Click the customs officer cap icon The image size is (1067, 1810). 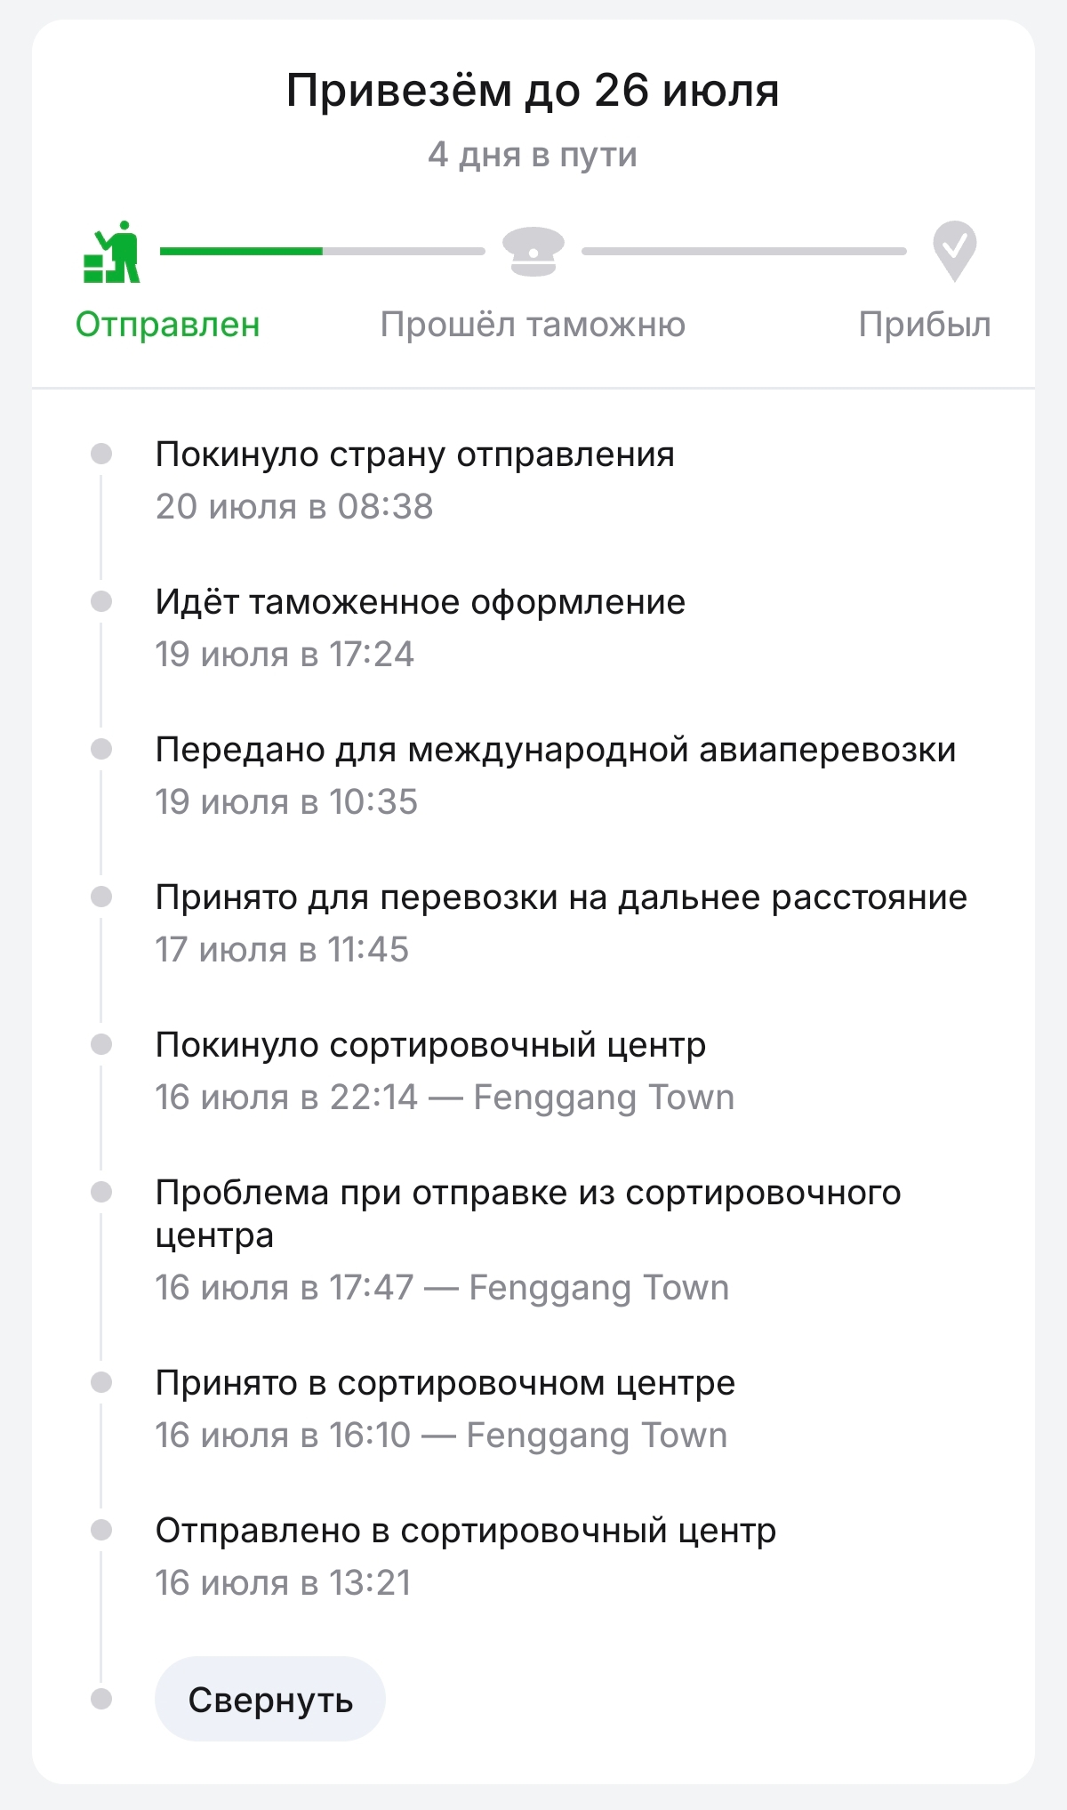coord(533,252)
